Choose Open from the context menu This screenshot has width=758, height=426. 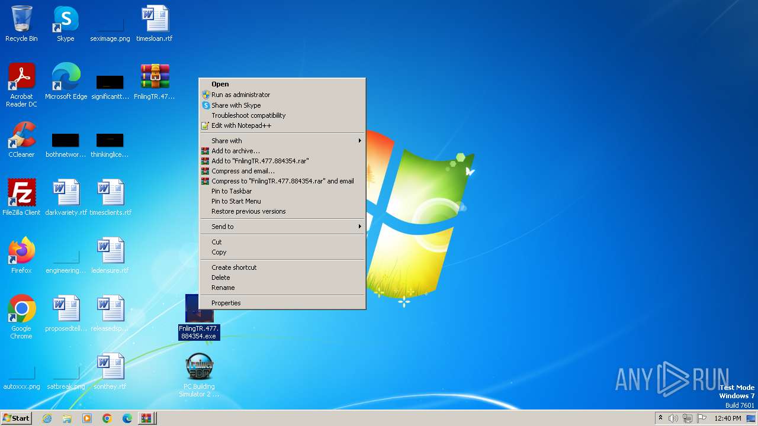coord(282,84)
